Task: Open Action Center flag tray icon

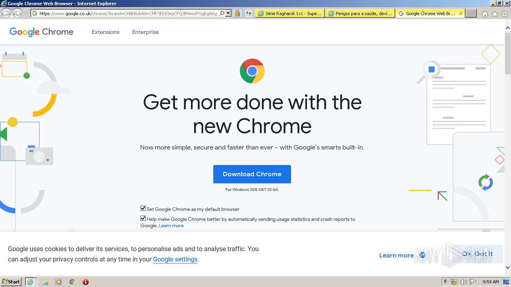Action: click(473, 282)
